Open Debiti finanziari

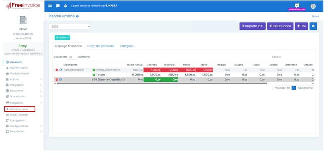(x=19, y=115)
